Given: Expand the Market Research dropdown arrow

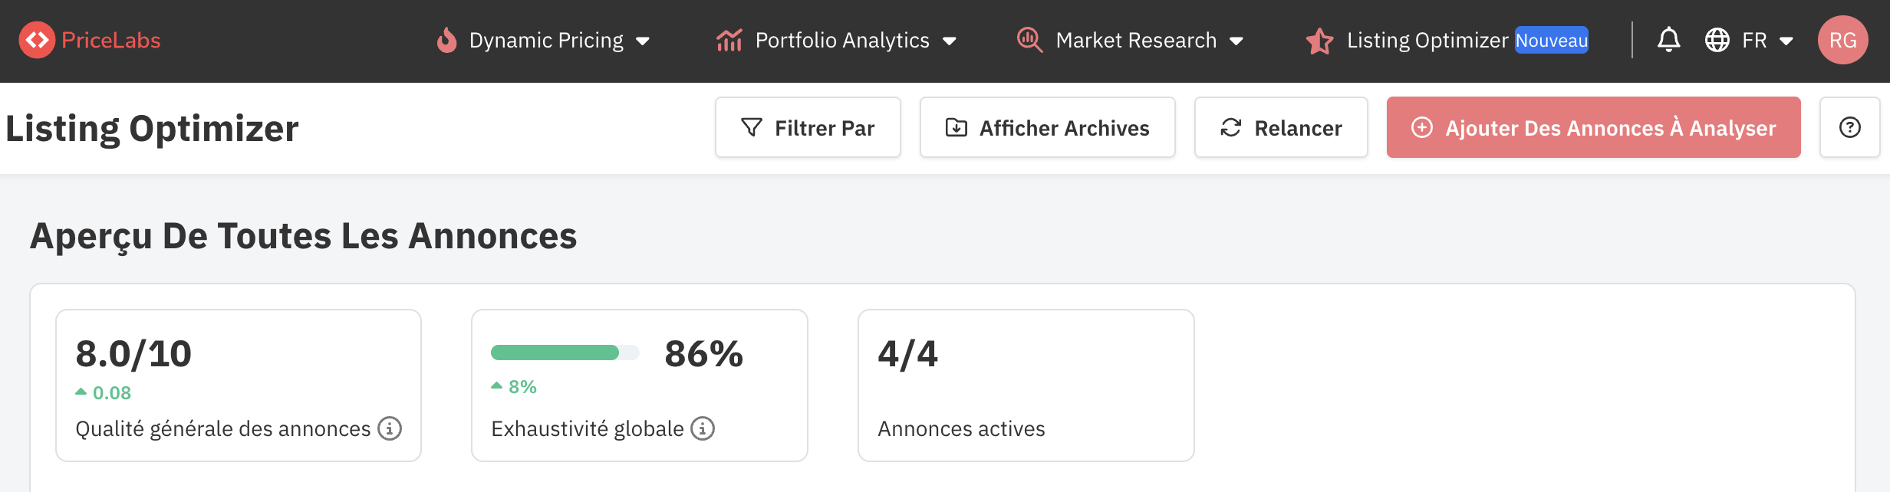Looking at the screenshot, I should pos(1236,41).
